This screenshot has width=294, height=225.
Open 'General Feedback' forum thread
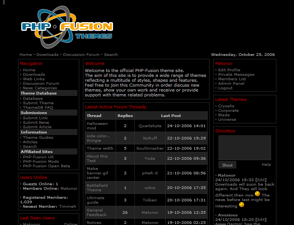tap(97, 212)
